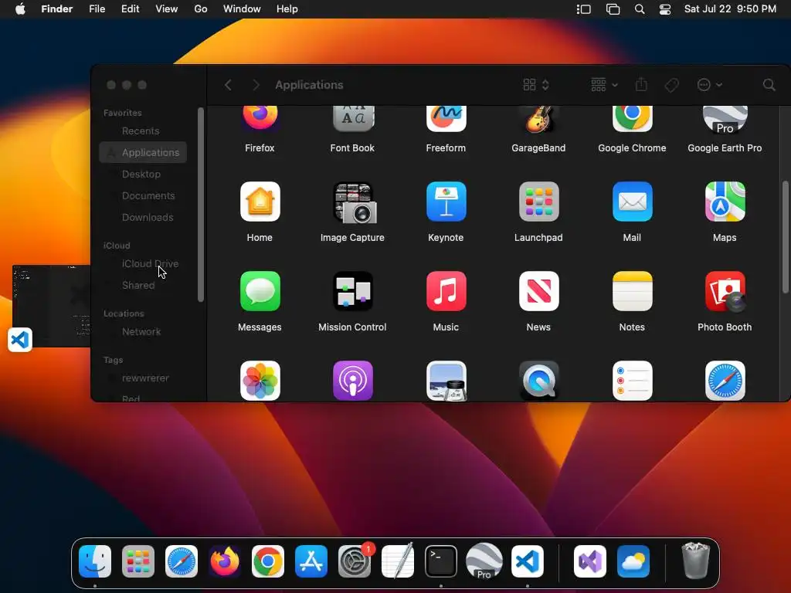The width and height of the screenshot is (791, 593).
Task: Open App Store from the Dock
Action: (x=311, y=561)
